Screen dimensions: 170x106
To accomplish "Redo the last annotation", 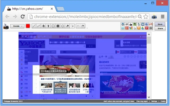I will (x=83, y=26).
